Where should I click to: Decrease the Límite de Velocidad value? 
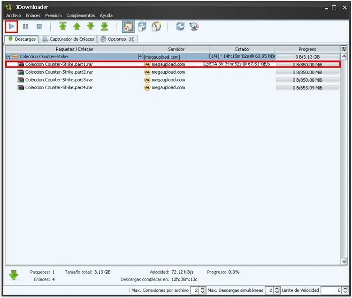[345, 292]
